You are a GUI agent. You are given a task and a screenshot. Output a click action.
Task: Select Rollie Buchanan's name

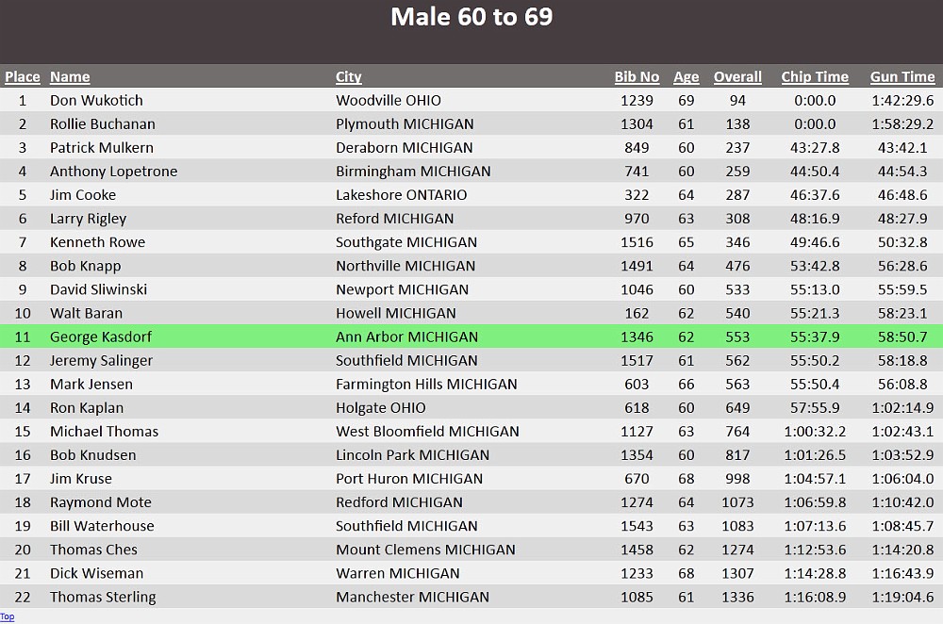102,123
